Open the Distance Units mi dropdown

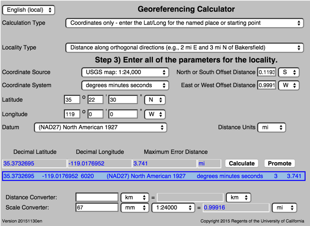272,127
